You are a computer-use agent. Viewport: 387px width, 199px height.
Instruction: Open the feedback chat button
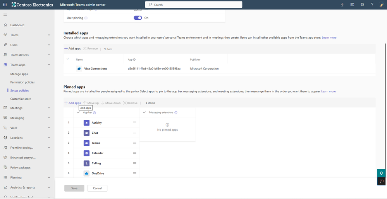pyautogui.click(x=381, y=181)
